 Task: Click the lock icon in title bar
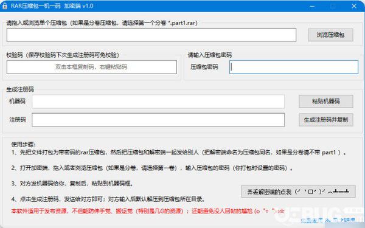pos(5,6)
